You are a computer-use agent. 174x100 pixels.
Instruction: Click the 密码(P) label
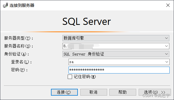tap(19, 70)
